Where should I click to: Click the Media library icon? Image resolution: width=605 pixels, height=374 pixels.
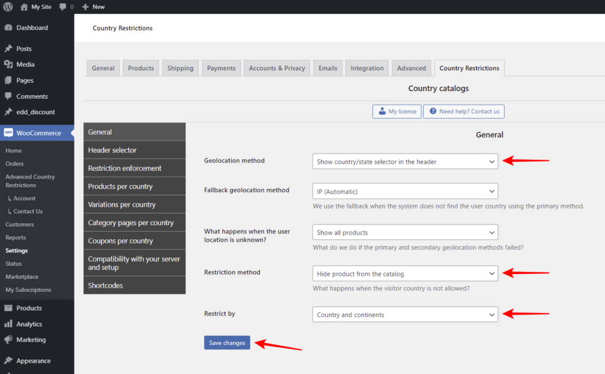point(8,64)
